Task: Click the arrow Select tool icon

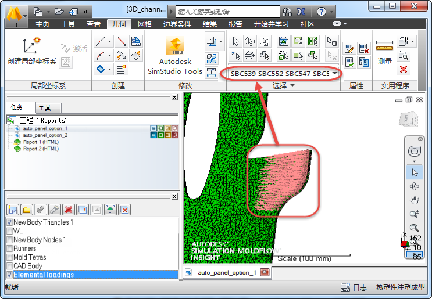Action: [235, 41]
